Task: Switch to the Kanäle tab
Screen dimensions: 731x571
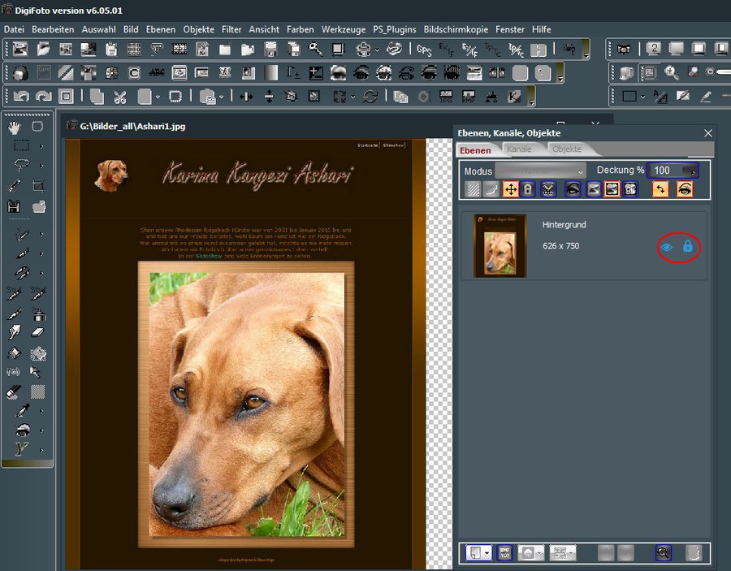Action: 519,149
